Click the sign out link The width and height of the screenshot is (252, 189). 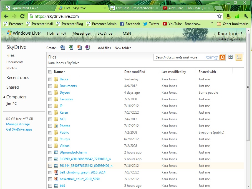(235, 39)
